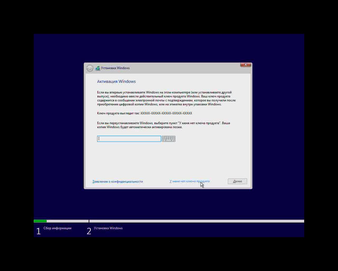Select the bottom Установка Windows step label

(x=108, y=228)
